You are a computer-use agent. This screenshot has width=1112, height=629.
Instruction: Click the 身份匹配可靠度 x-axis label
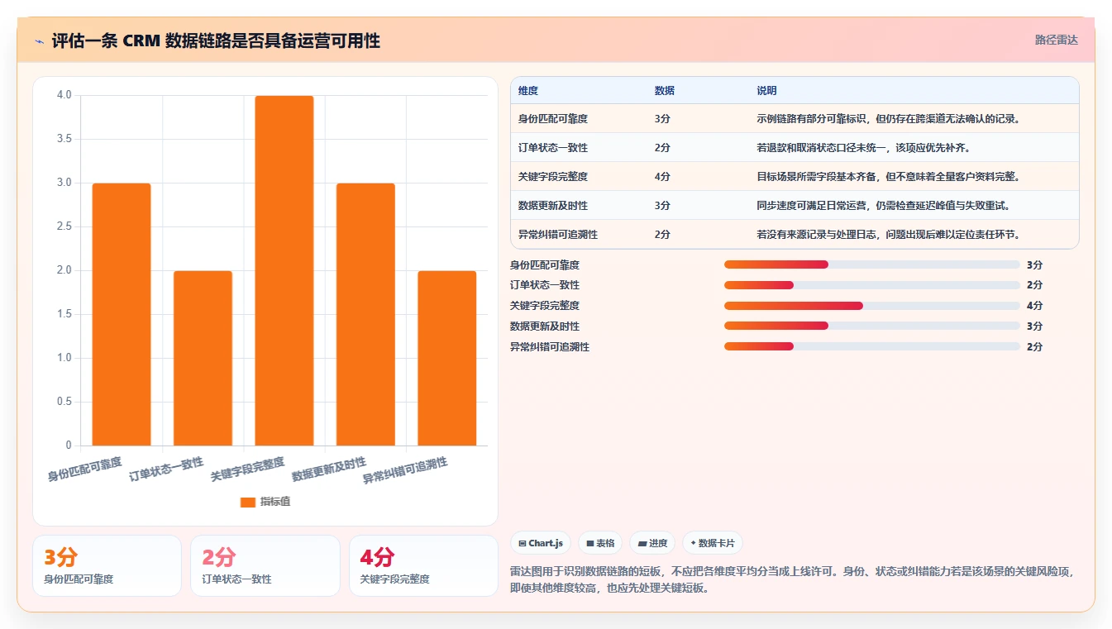tap(84, 469)
